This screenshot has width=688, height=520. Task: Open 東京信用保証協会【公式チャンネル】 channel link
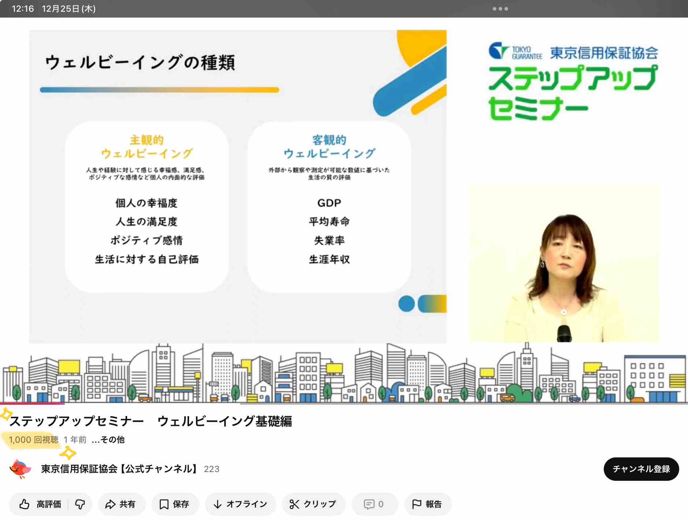point(119,469)
